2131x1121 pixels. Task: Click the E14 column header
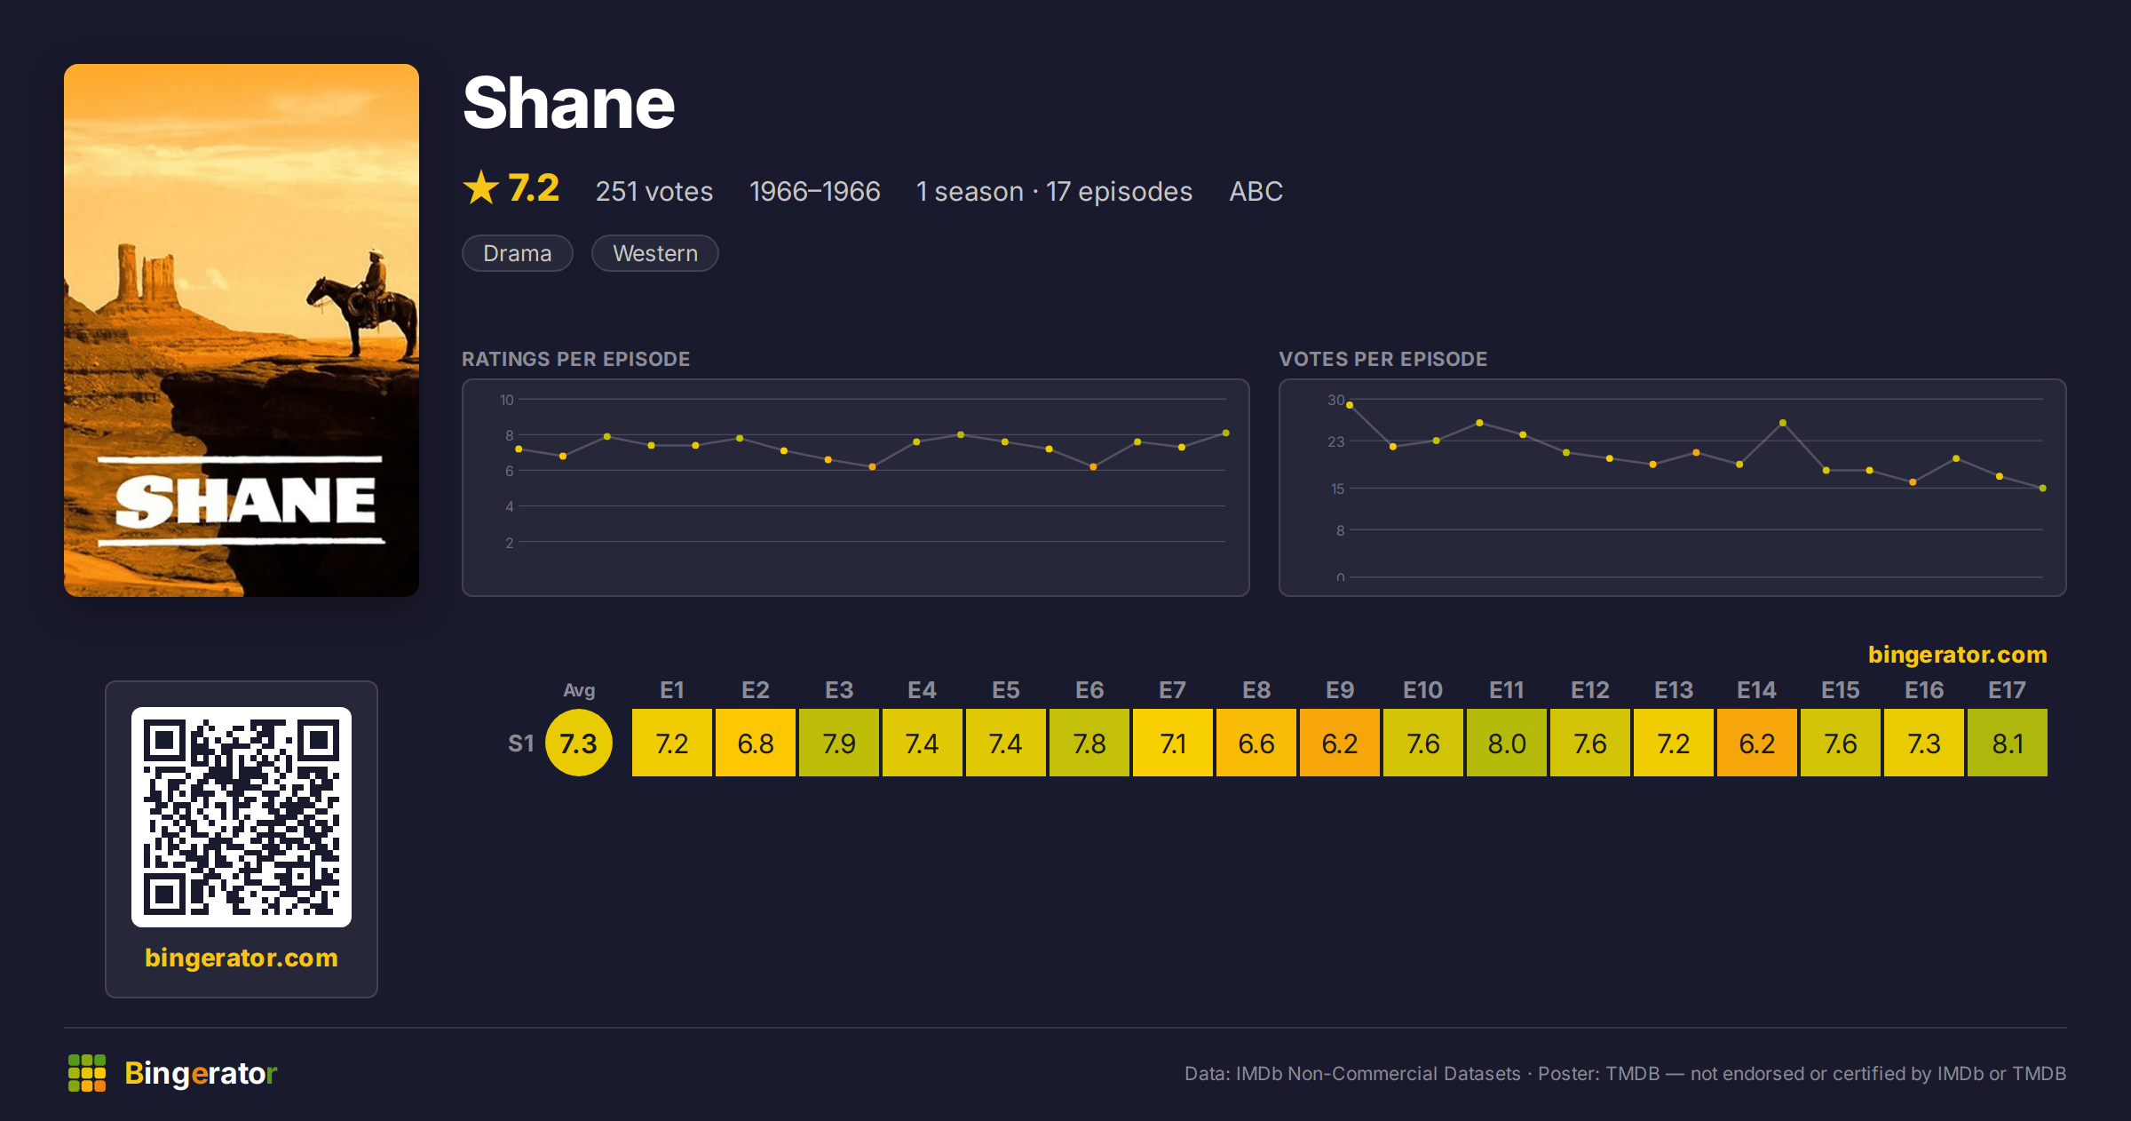[1756, 690]
